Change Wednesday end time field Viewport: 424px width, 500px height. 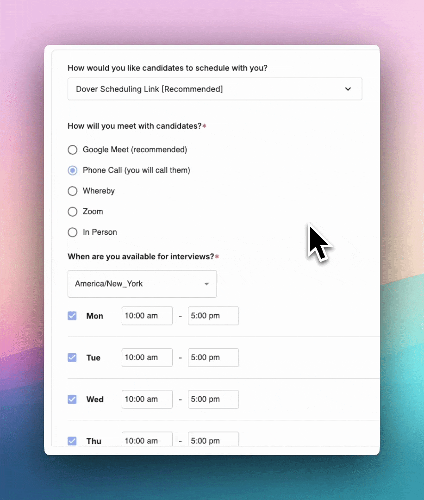213,399
